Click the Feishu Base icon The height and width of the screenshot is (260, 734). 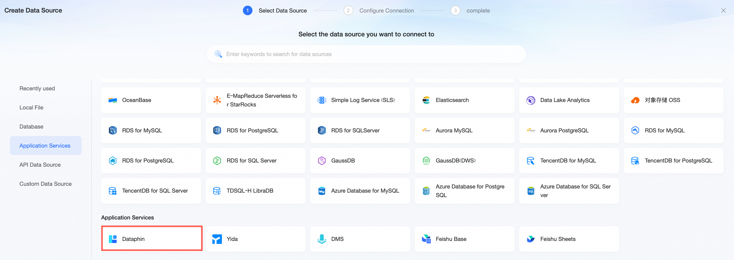click(x=426, y=239)
